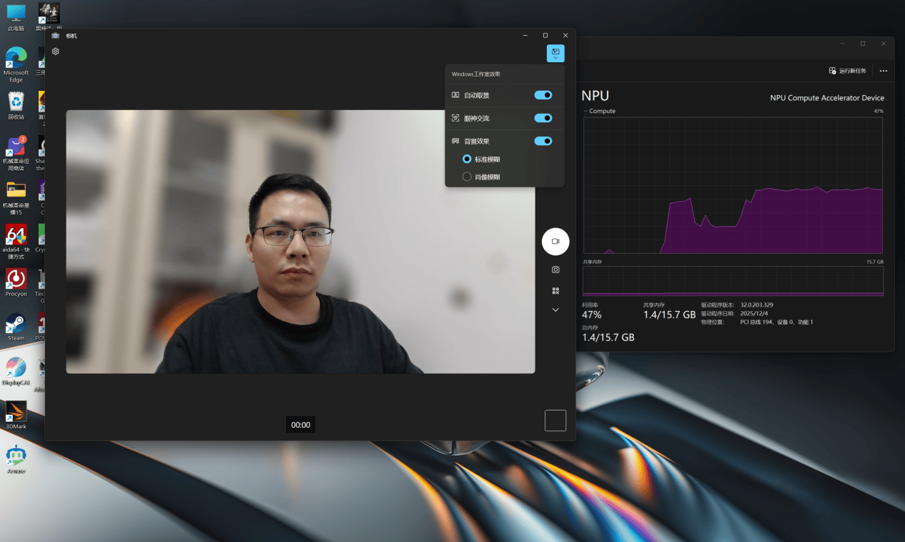Turn off the 背景效果 switch
Screen dimensions: 905x542
[543, 141]
